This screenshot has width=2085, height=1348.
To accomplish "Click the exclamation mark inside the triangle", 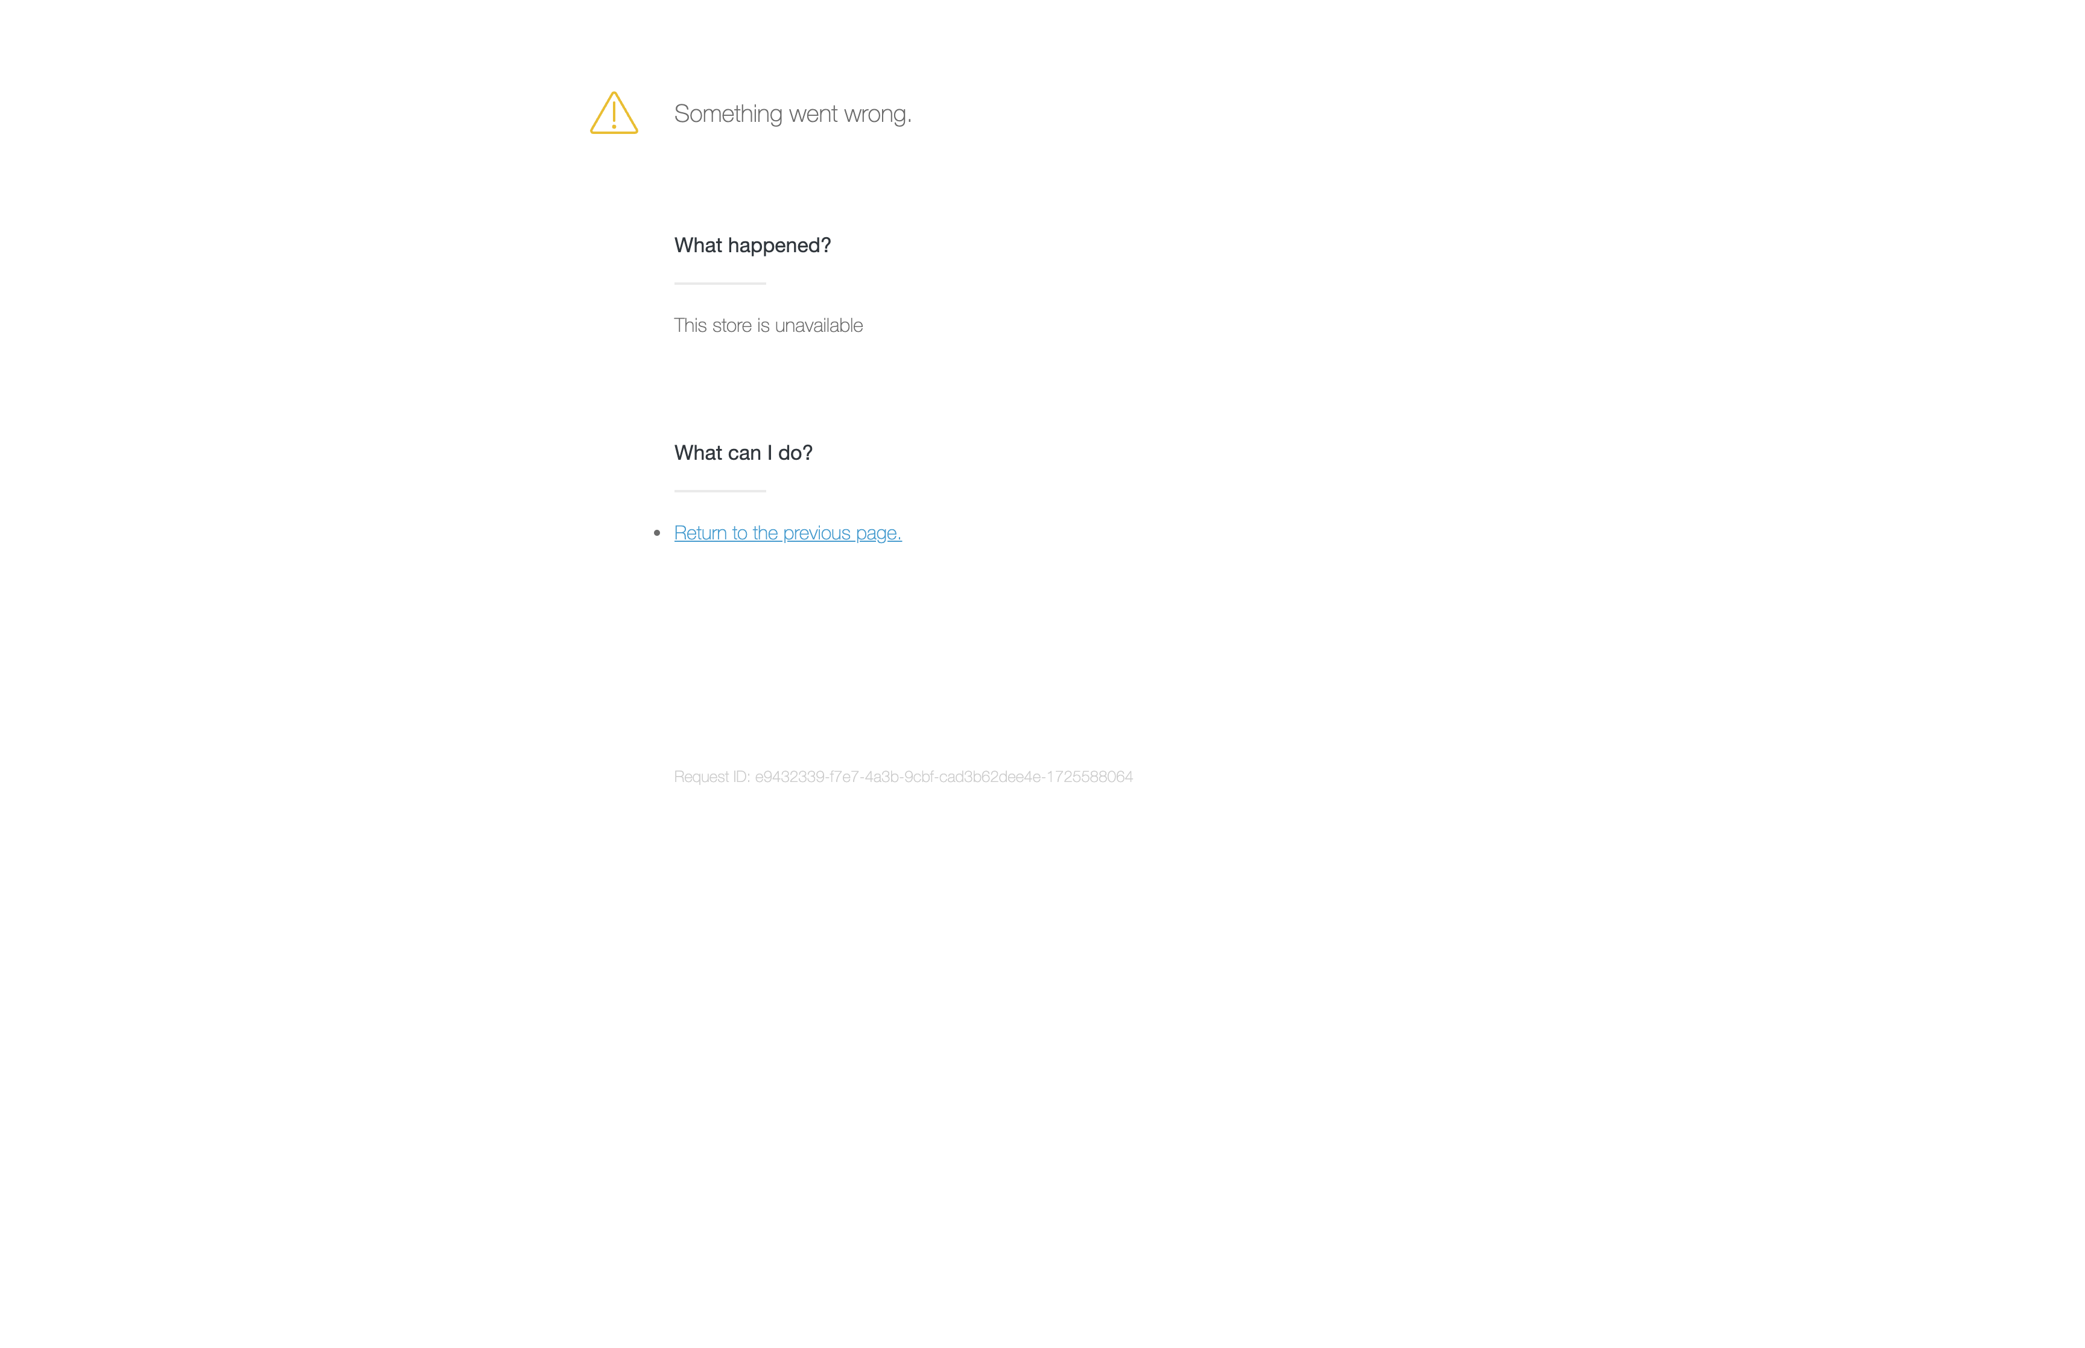I will point(614,115).
